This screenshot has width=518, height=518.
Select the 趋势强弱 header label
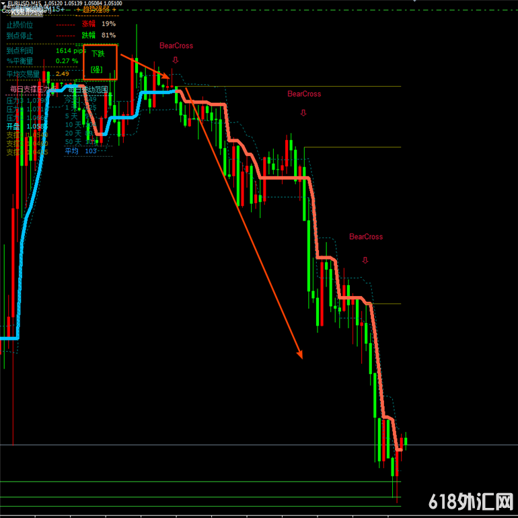point(96,9)
